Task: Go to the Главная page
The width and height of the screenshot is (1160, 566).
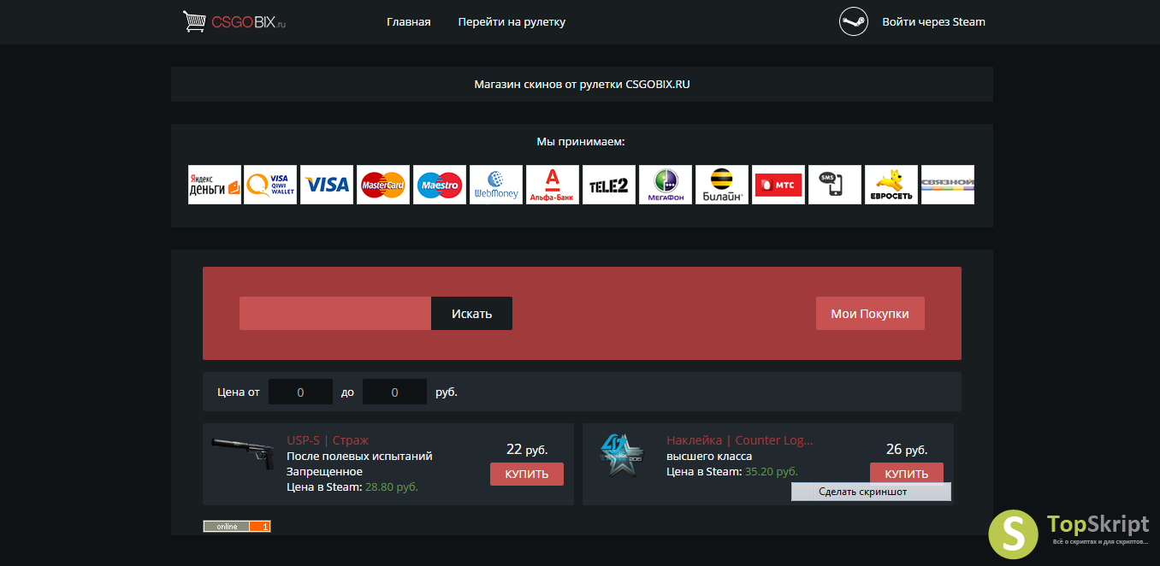Action: point(409,22)
